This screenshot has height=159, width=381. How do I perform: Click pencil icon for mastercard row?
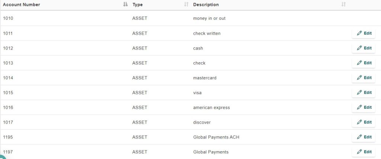coord(359,77)
